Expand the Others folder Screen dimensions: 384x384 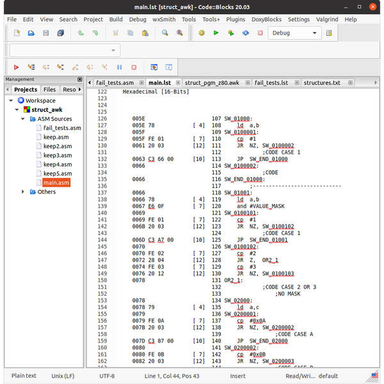[23, 192]
